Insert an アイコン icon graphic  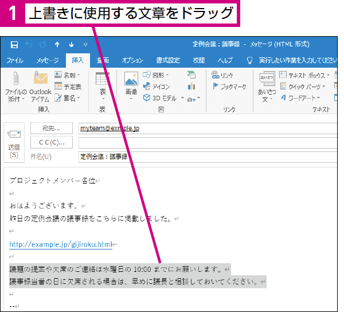[x=156, y=87]
